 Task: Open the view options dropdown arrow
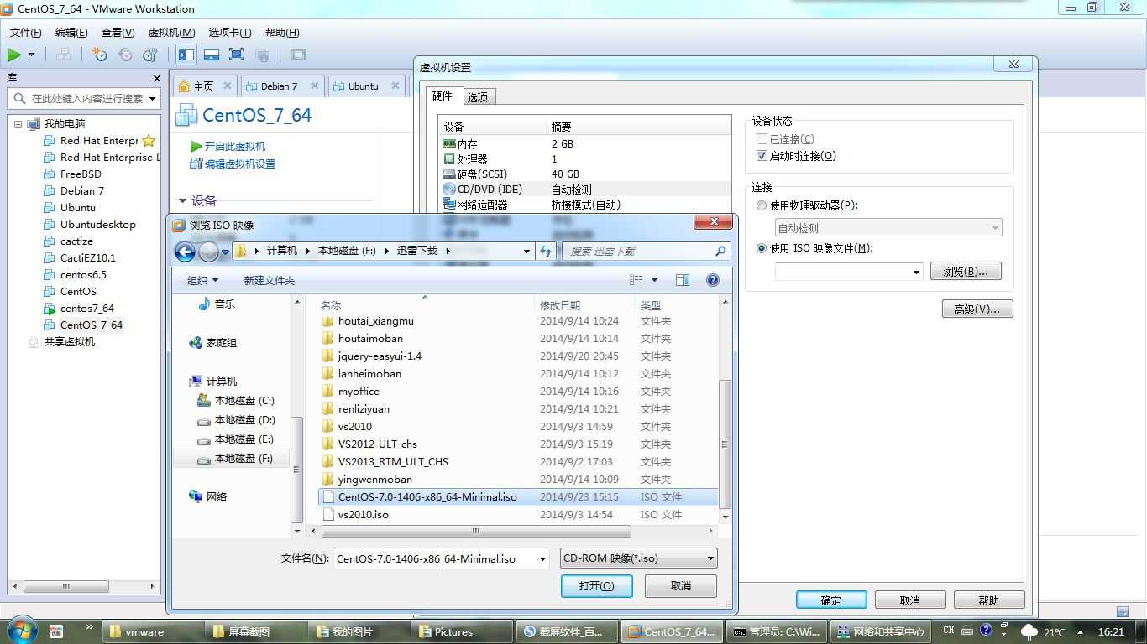click(655, 280)
